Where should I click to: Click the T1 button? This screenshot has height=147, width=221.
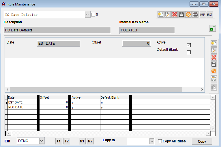[59, 141]
